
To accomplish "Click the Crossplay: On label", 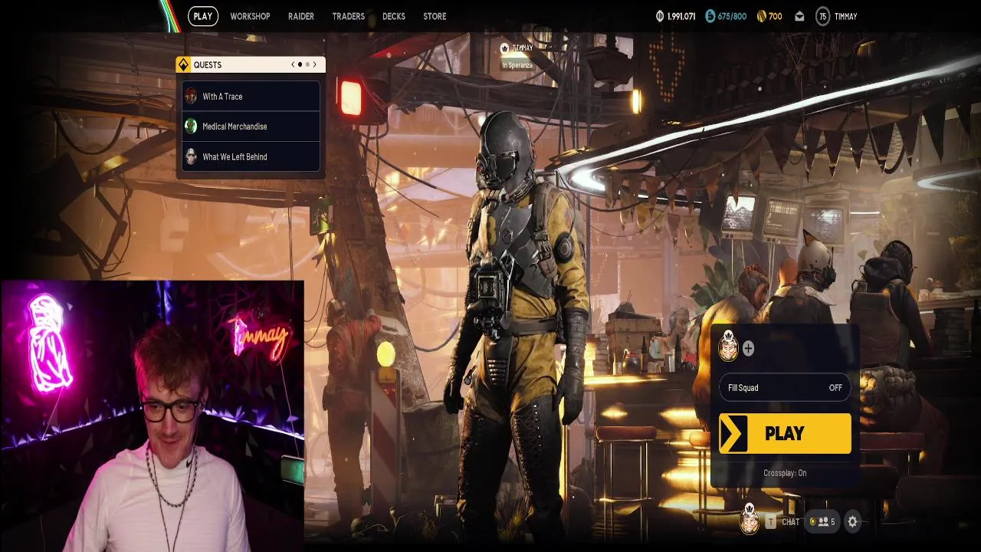I will click(x=785, y=473).
